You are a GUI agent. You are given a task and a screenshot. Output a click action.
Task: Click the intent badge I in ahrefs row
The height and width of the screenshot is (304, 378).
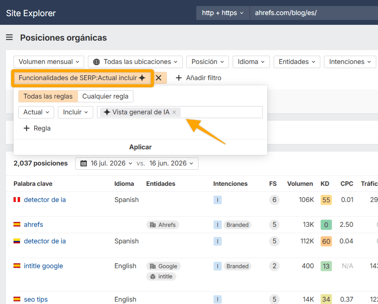(x=218, y=225)
